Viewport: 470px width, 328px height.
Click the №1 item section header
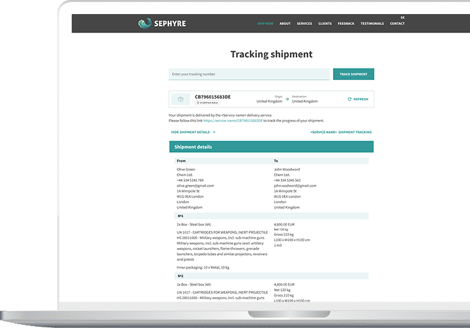click(271, 215)
